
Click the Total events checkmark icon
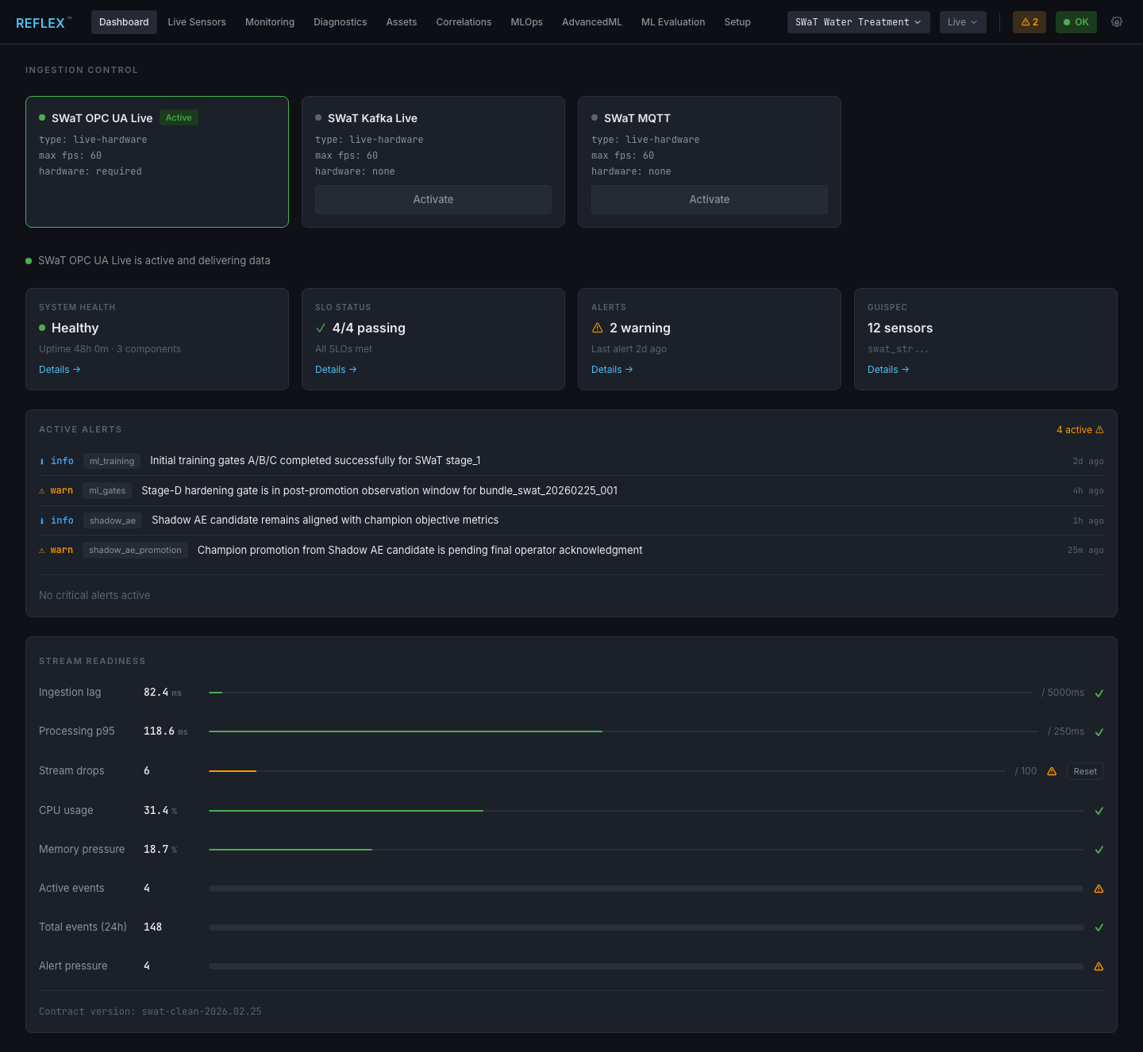[1099, 927]
